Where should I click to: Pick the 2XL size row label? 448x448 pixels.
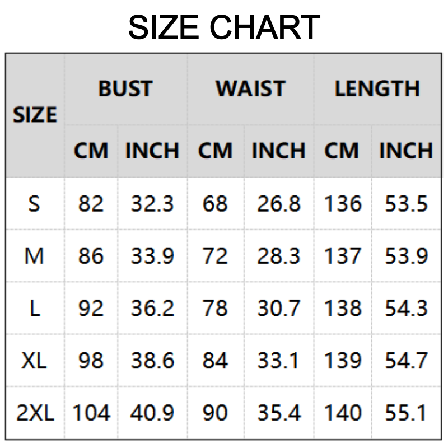(x=35, y=413)
